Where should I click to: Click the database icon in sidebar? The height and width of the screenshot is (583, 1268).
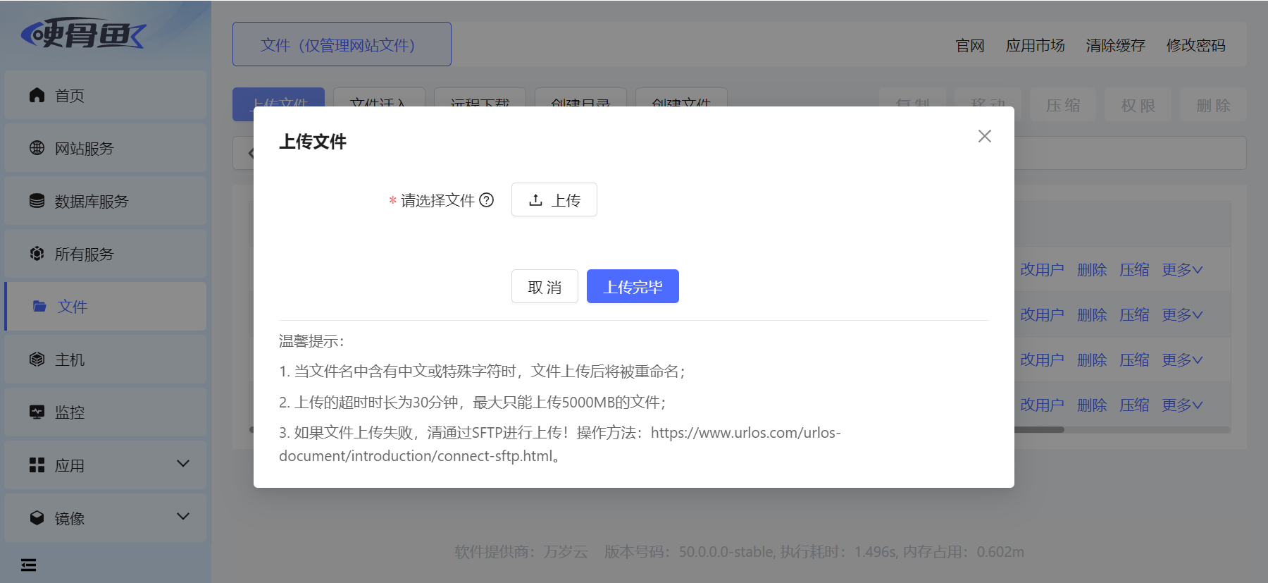click(x=37, y=201)
